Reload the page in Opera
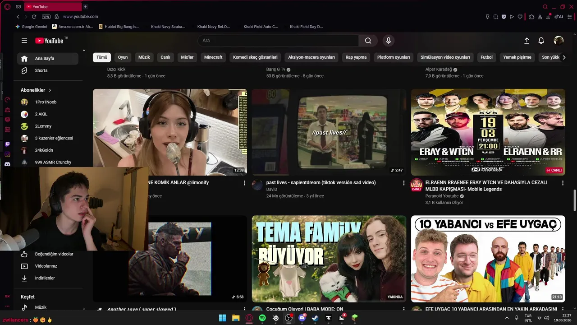Viewport: 577px width, 325px height. [34, 17]
